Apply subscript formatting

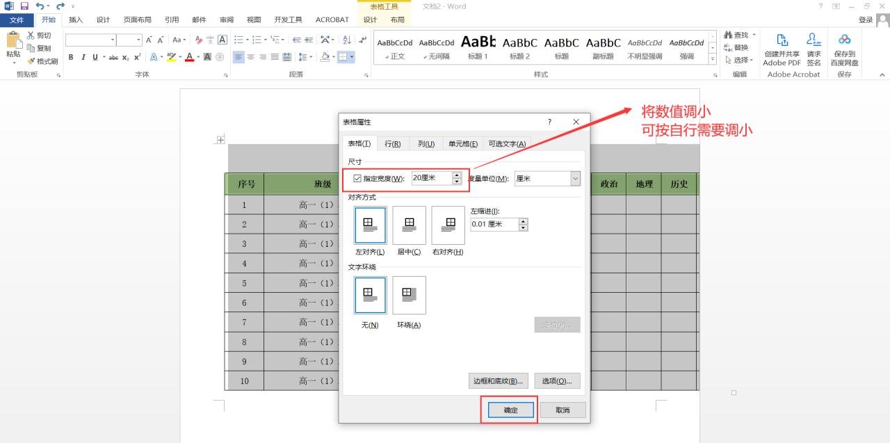coord(125,57)
